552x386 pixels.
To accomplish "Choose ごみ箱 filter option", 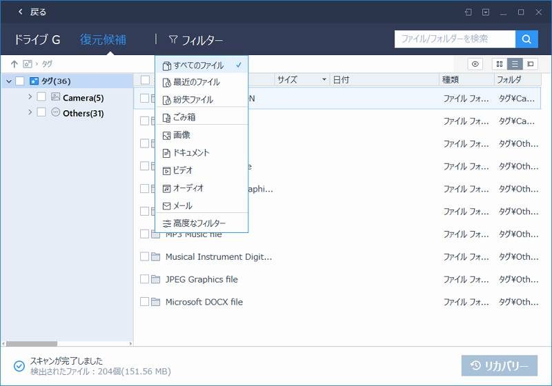I will coord(184,117).
